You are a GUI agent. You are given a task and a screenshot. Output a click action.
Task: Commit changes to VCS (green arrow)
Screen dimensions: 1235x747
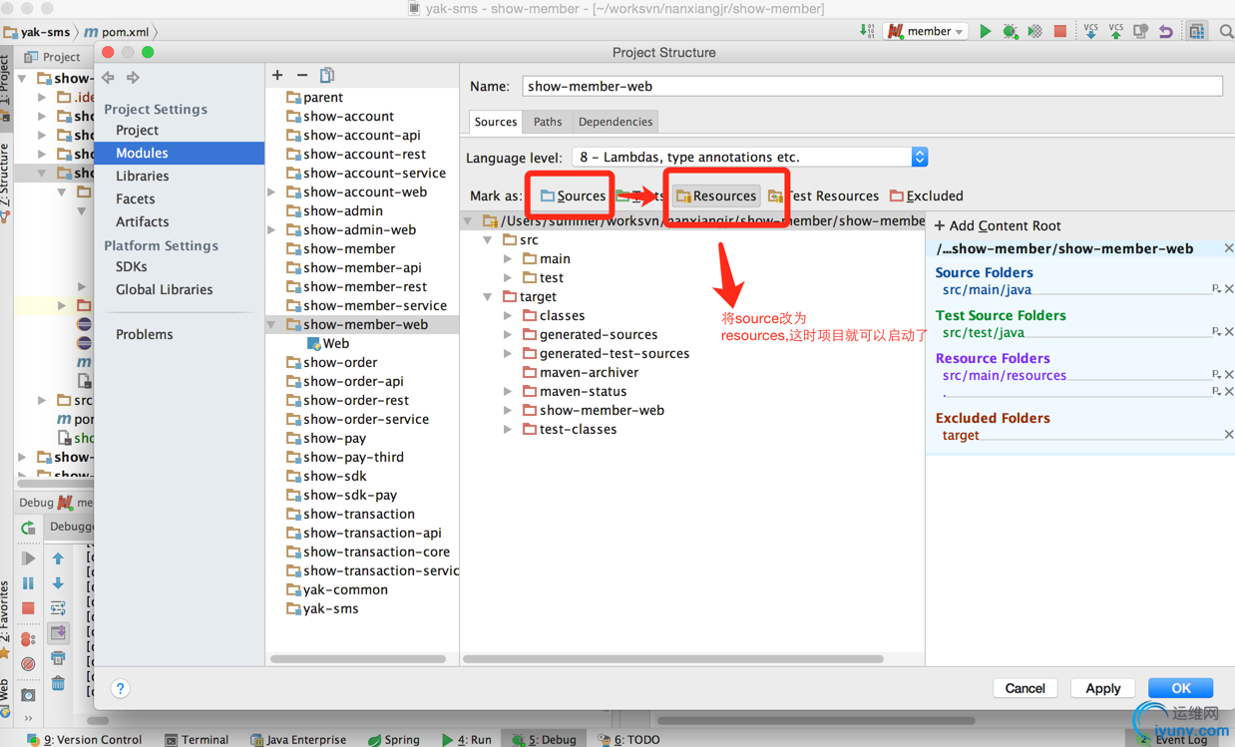(x=1115, y=31)
